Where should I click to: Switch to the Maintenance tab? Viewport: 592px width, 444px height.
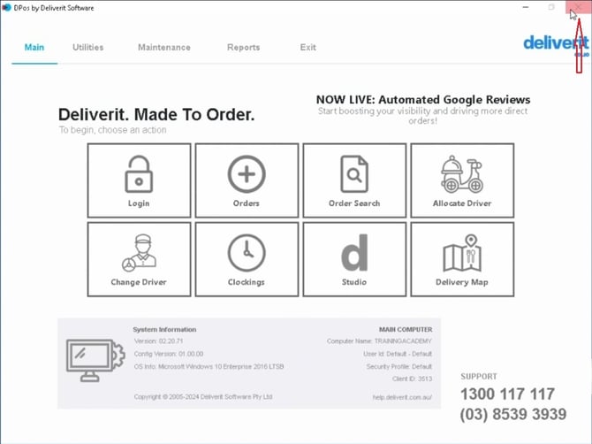[x=164, y=47]
